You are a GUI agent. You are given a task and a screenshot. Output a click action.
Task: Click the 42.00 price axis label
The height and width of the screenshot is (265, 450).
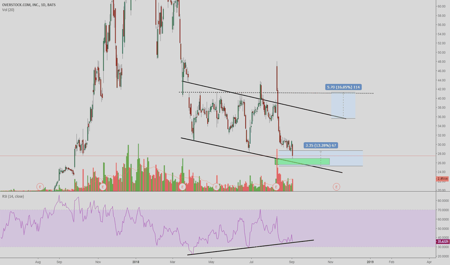click(441, 90)
